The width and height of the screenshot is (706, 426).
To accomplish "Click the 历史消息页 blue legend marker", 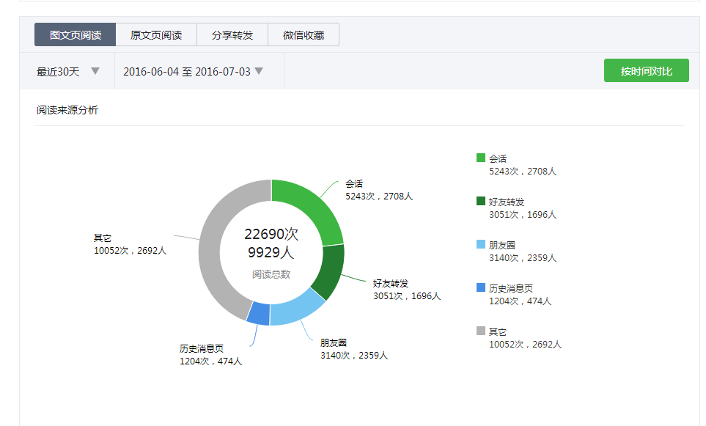I will click(481, 287).
